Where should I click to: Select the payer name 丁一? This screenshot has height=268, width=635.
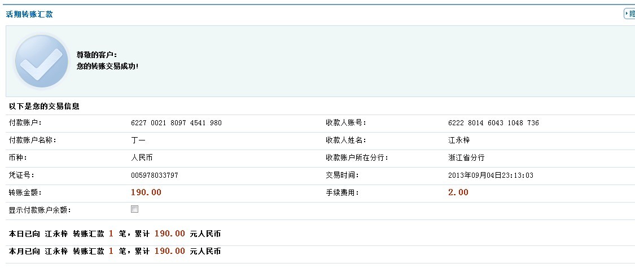[138, 140]
